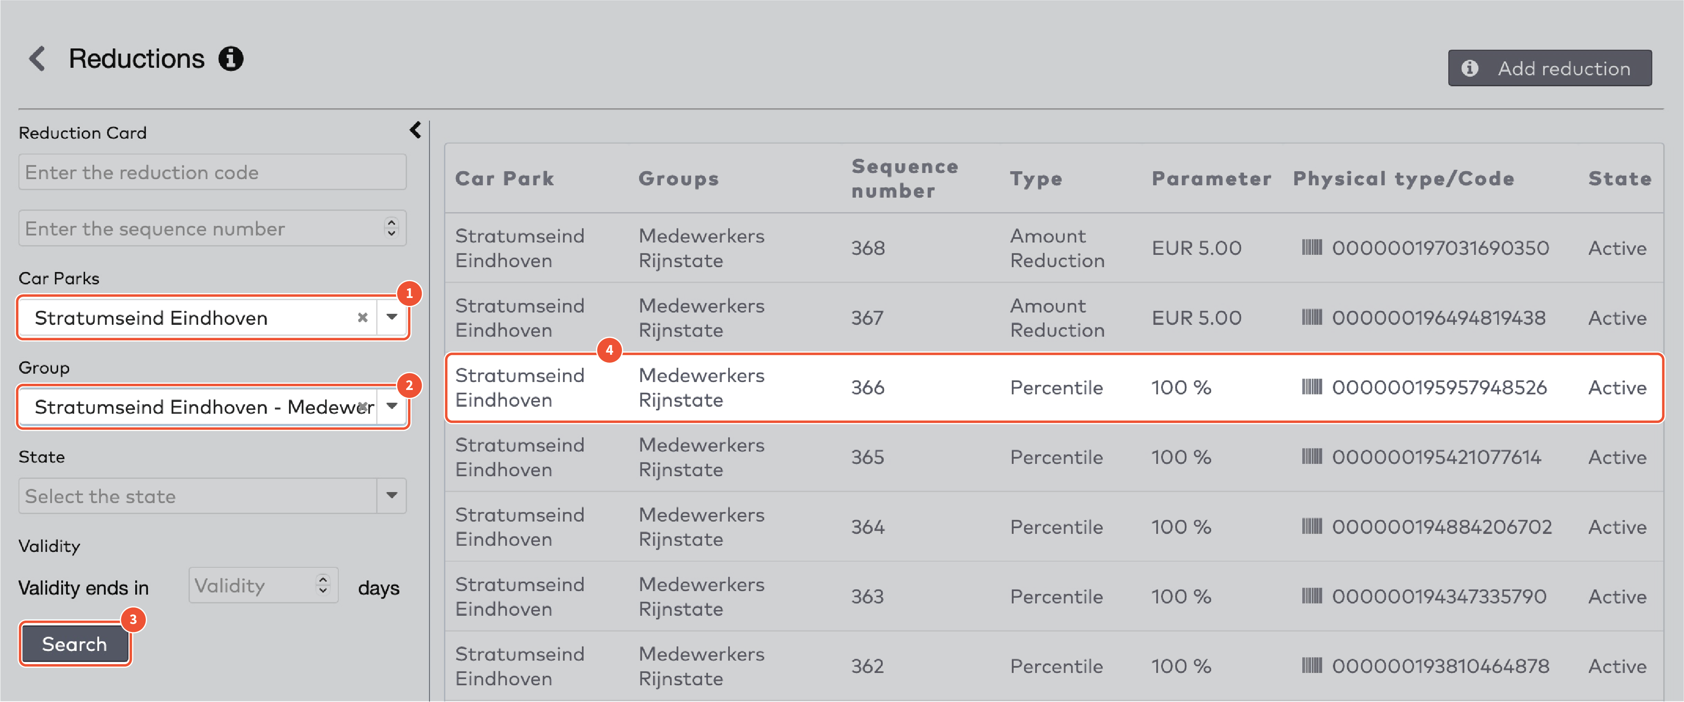
Task: Adjust the sequence number stepper arrows
Action: (391, 228)
